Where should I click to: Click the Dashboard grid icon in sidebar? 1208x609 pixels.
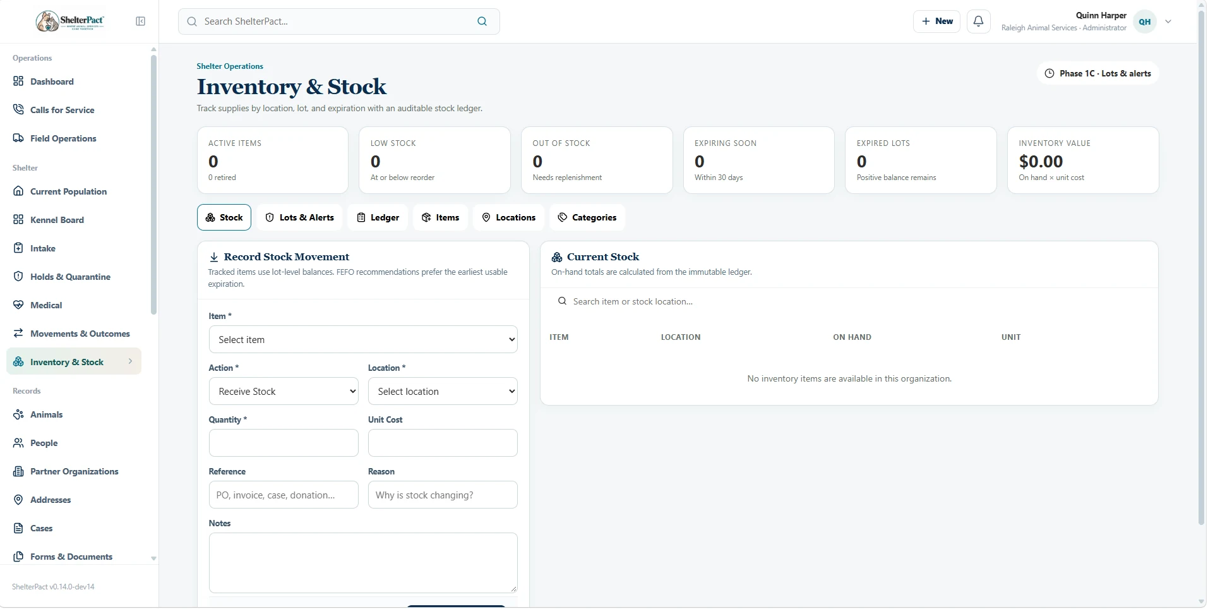click(18, 81)
